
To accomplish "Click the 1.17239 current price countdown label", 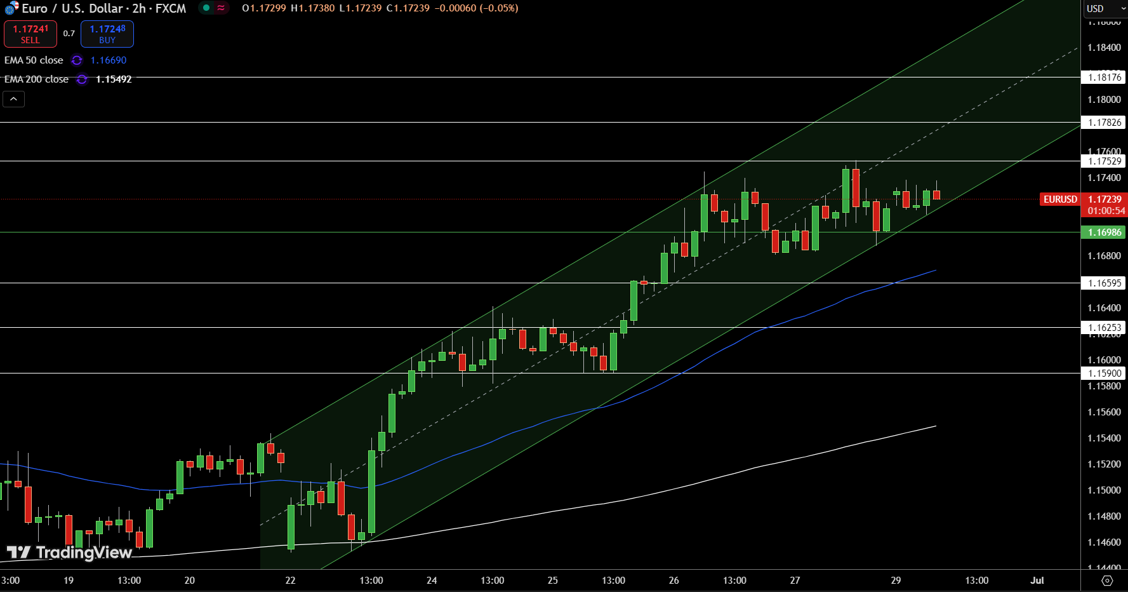I will click(x=1105, y=205).
